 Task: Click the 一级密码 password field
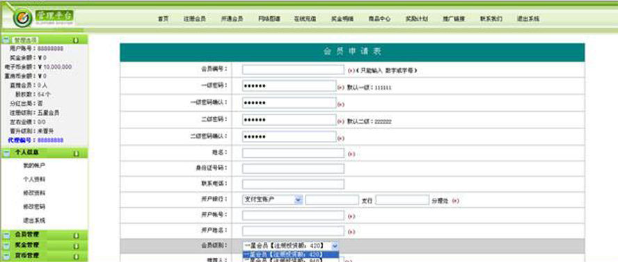click(x=290, y=86)
